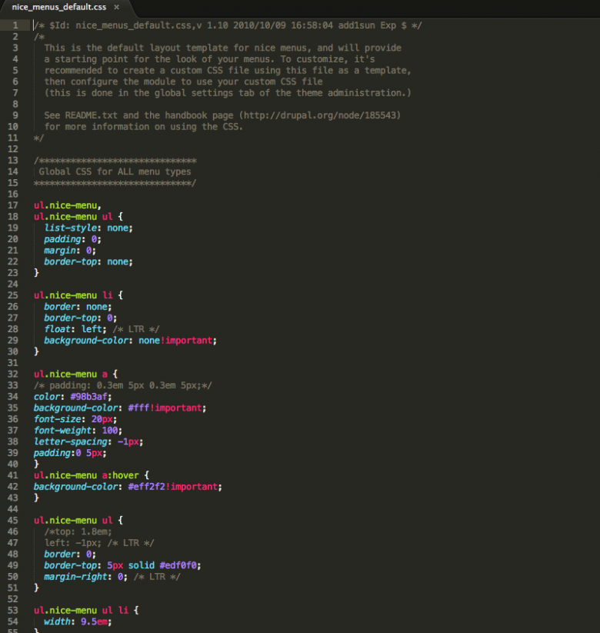Click 'ul.nice-menu a {' selector
The width and height of the screenshot is (600, 633).
click(75, 375)
